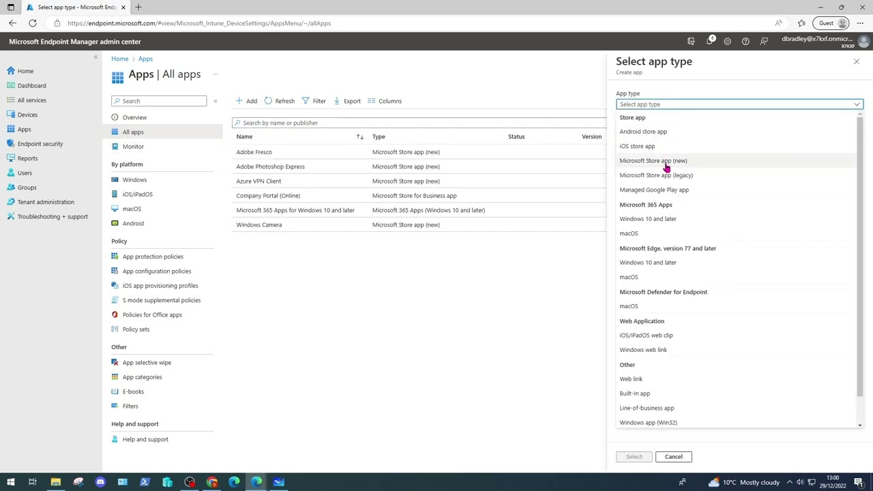Open Windows Camera app entry
Screen dimensions: 873x491
click(258, 225)
